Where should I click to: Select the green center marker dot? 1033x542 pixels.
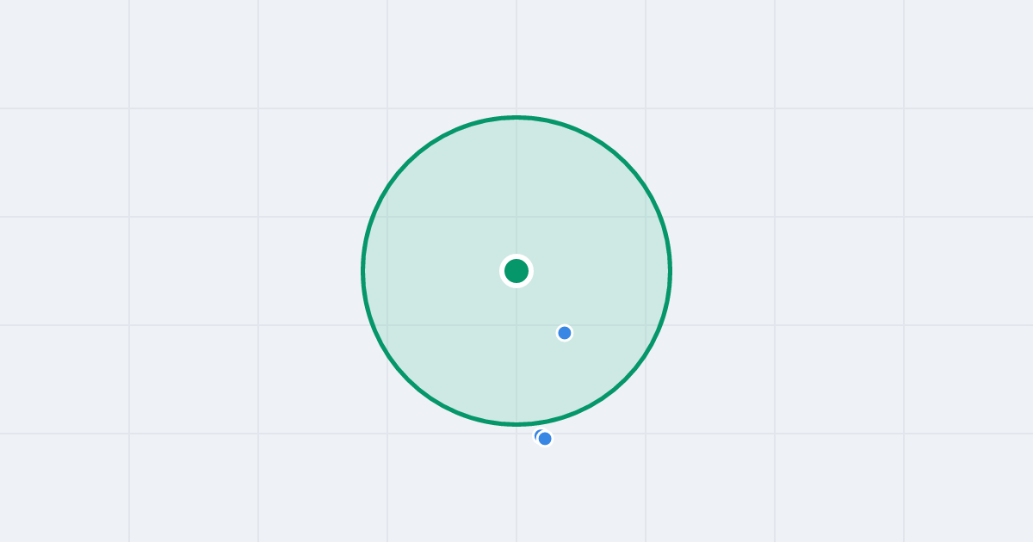click(x=516, y=271)
